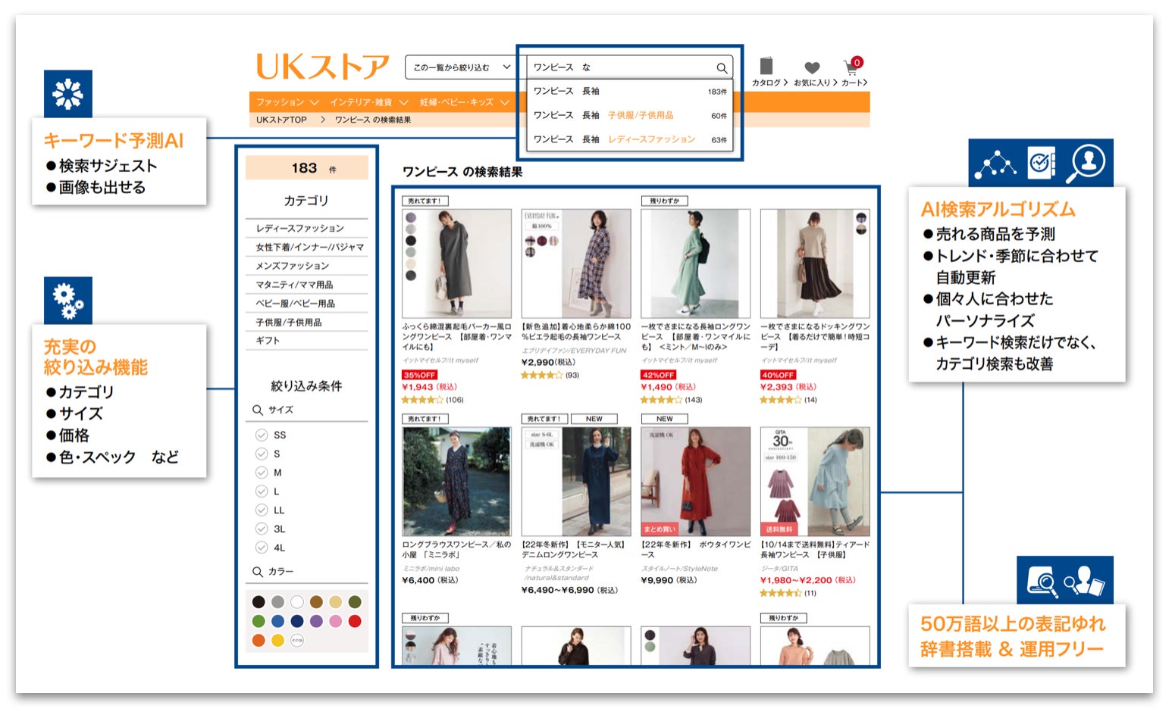The height and width of the screenshot is (727, 1172).
Task: Open the red bow-tie dress thumbnail
Action: pos(695,482)
